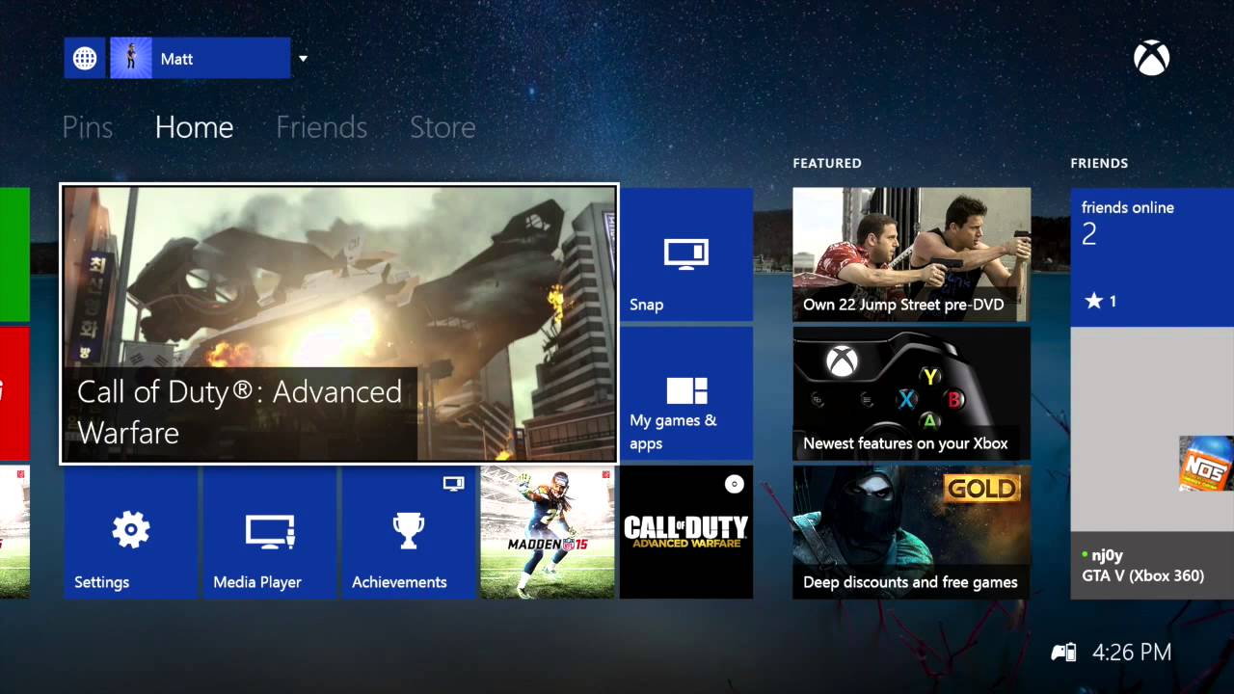Screen dimensions: 1234x694
Task: Switch to the Pins tab
Action: [88, 127]
